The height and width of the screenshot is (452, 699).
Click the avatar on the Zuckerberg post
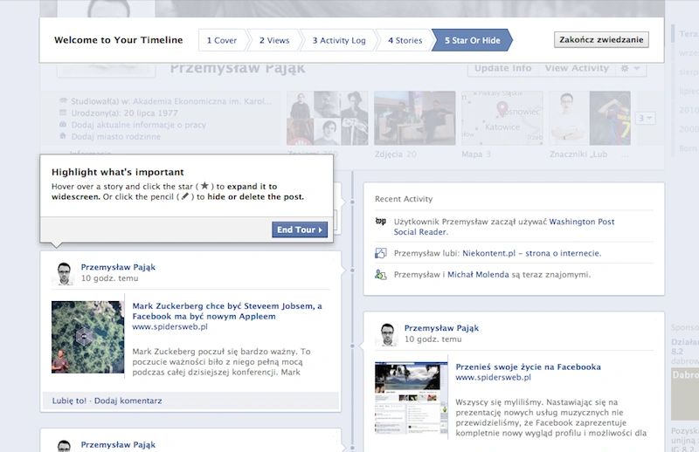[x=63, y=273]
